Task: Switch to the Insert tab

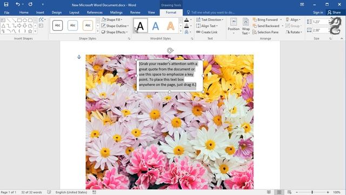Action: pos(40,12)
